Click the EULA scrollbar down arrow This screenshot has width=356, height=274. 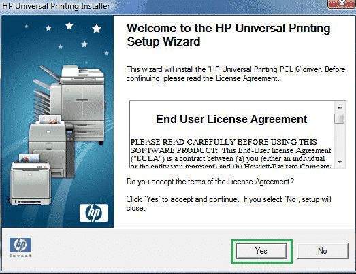click(340, 162)
